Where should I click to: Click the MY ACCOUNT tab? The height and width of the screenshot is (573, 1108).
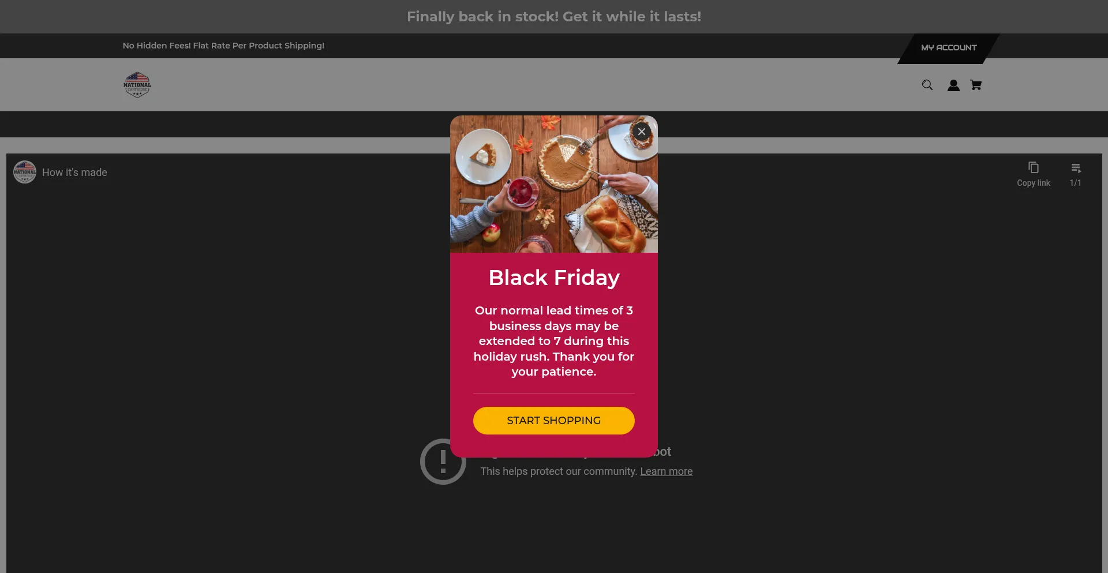[949, 48]
